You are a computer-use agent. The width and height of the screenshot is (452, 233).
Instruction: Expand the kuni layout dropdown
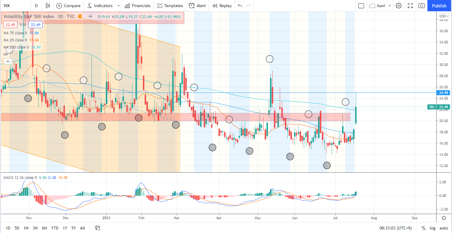[390, 6]
